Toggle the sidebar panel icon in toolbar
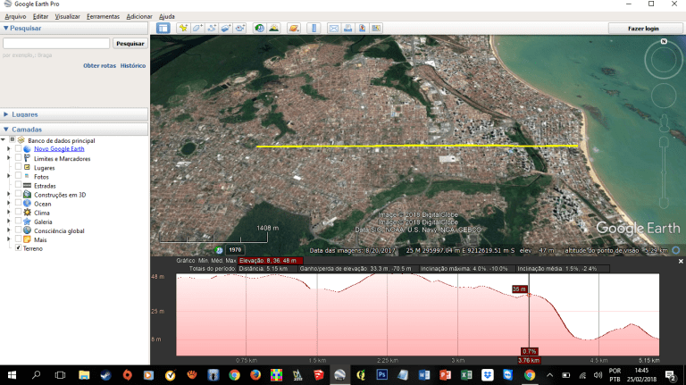 click(163, 28)
